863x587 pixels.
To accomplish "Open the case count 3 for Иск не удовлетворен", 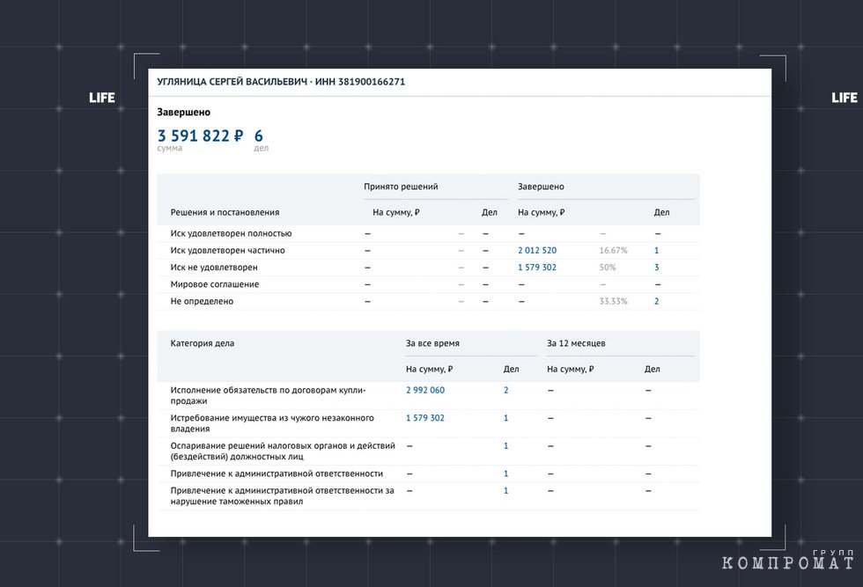I will 657,268.
